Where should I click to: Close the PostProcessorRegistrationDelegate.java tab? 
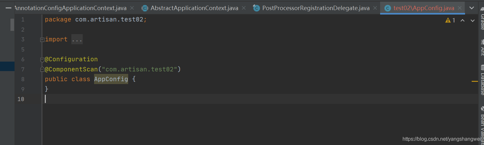(x=375, y=8)
